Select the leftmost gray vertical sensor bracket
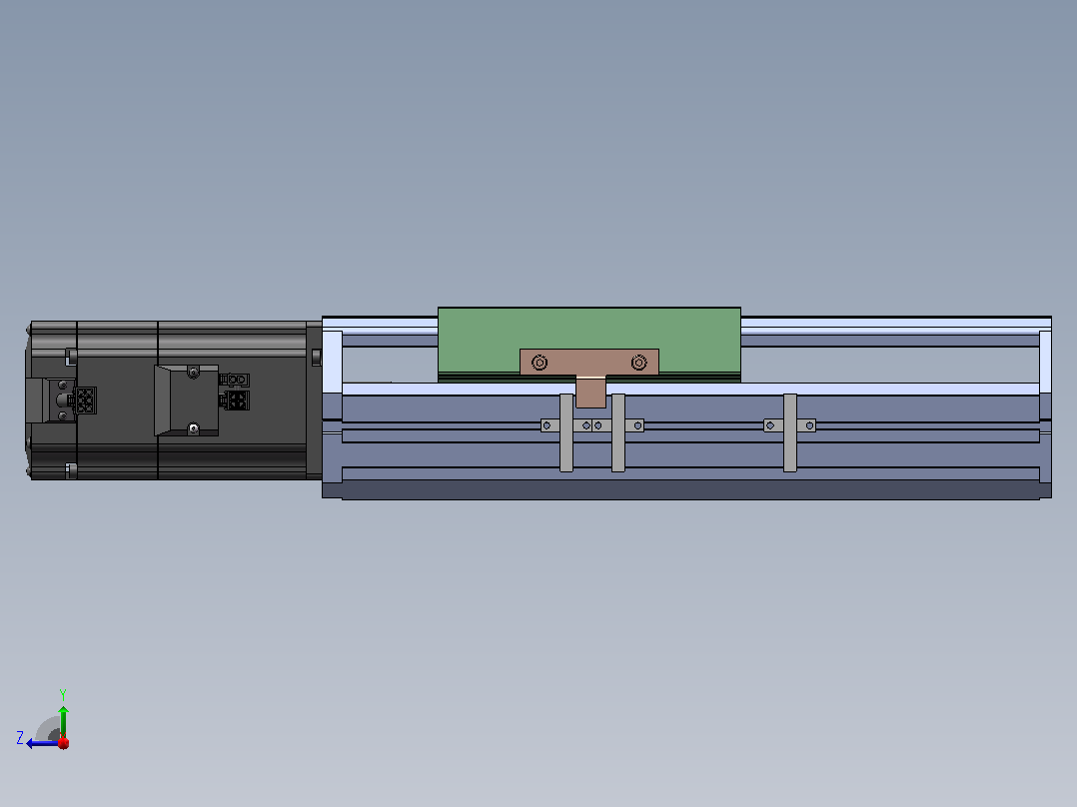The image size is (1077, 807). pyautogui.click(x=565, y=432)
